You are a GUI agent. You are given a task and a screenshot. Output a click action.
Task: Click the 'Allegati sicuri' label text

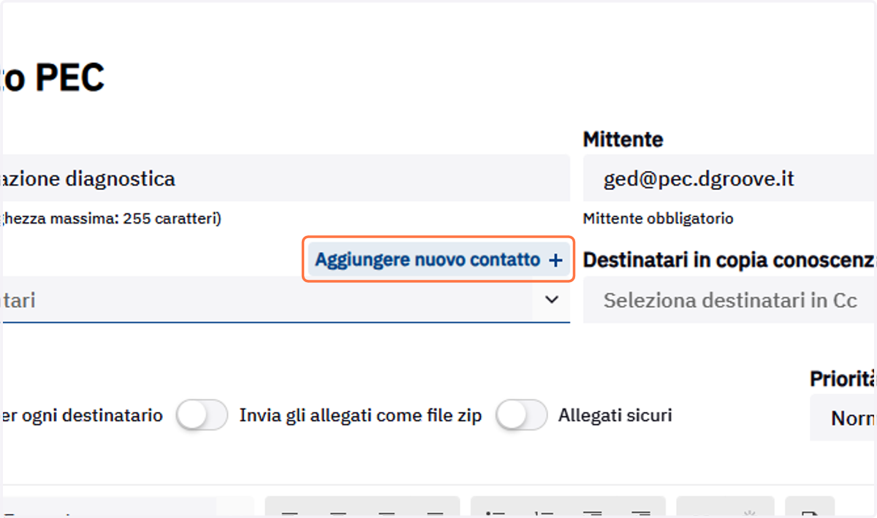click(615, 416)
